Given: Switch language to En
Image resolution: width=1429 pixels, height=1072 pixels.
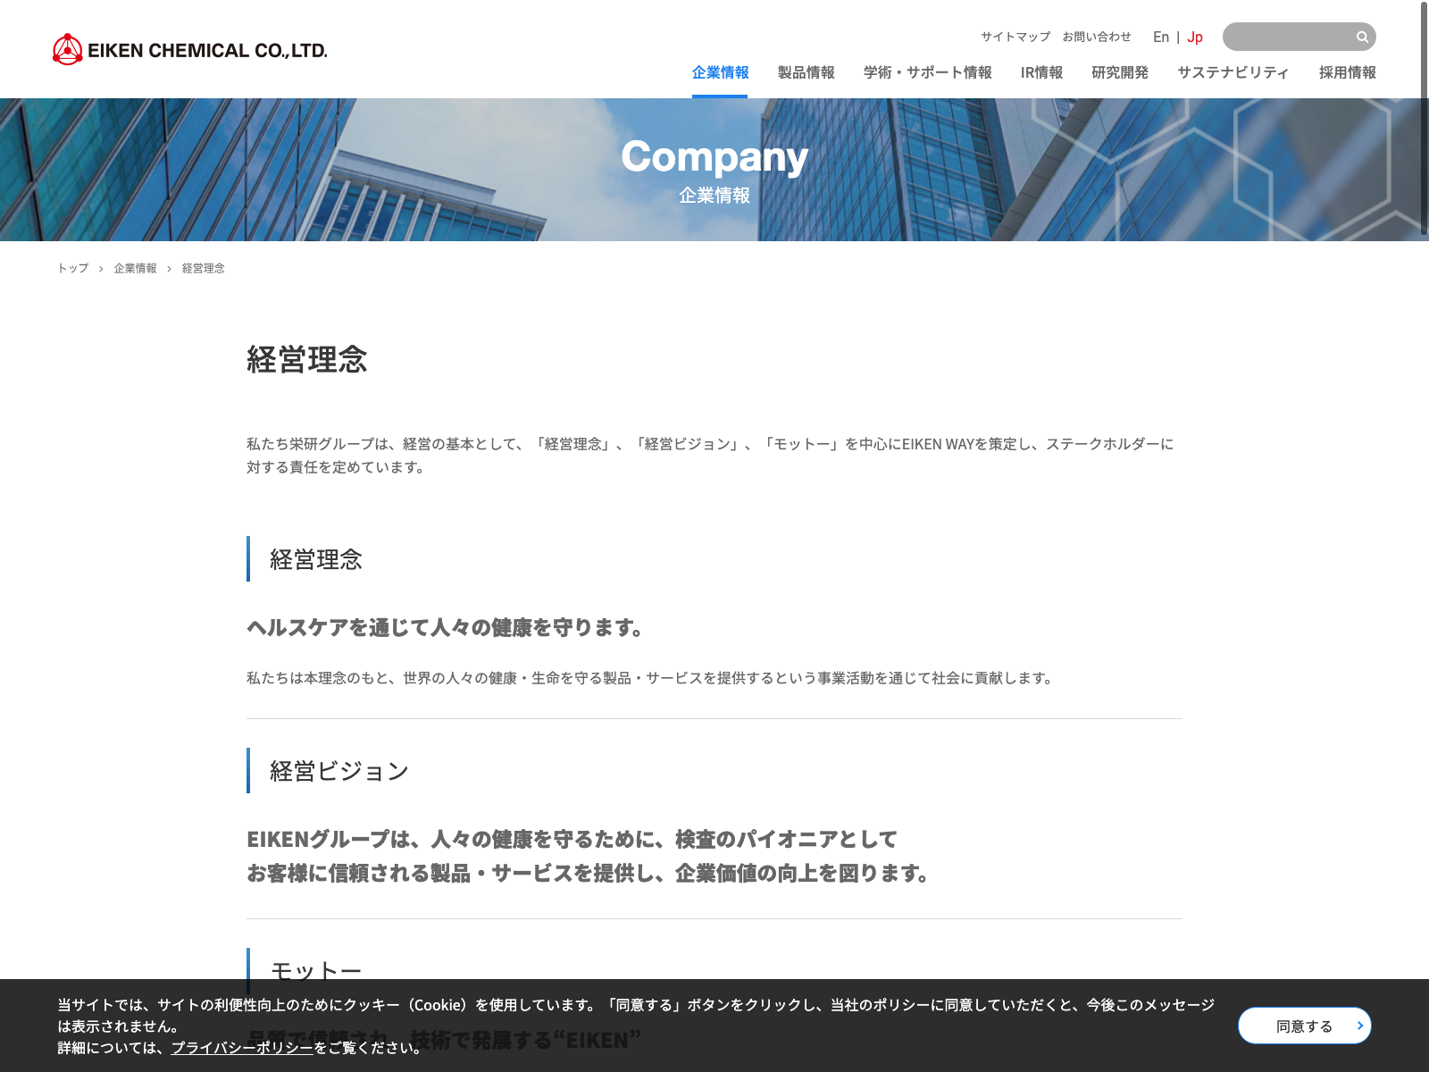Looking at the screenshot, I should (x=1161, y=37).
